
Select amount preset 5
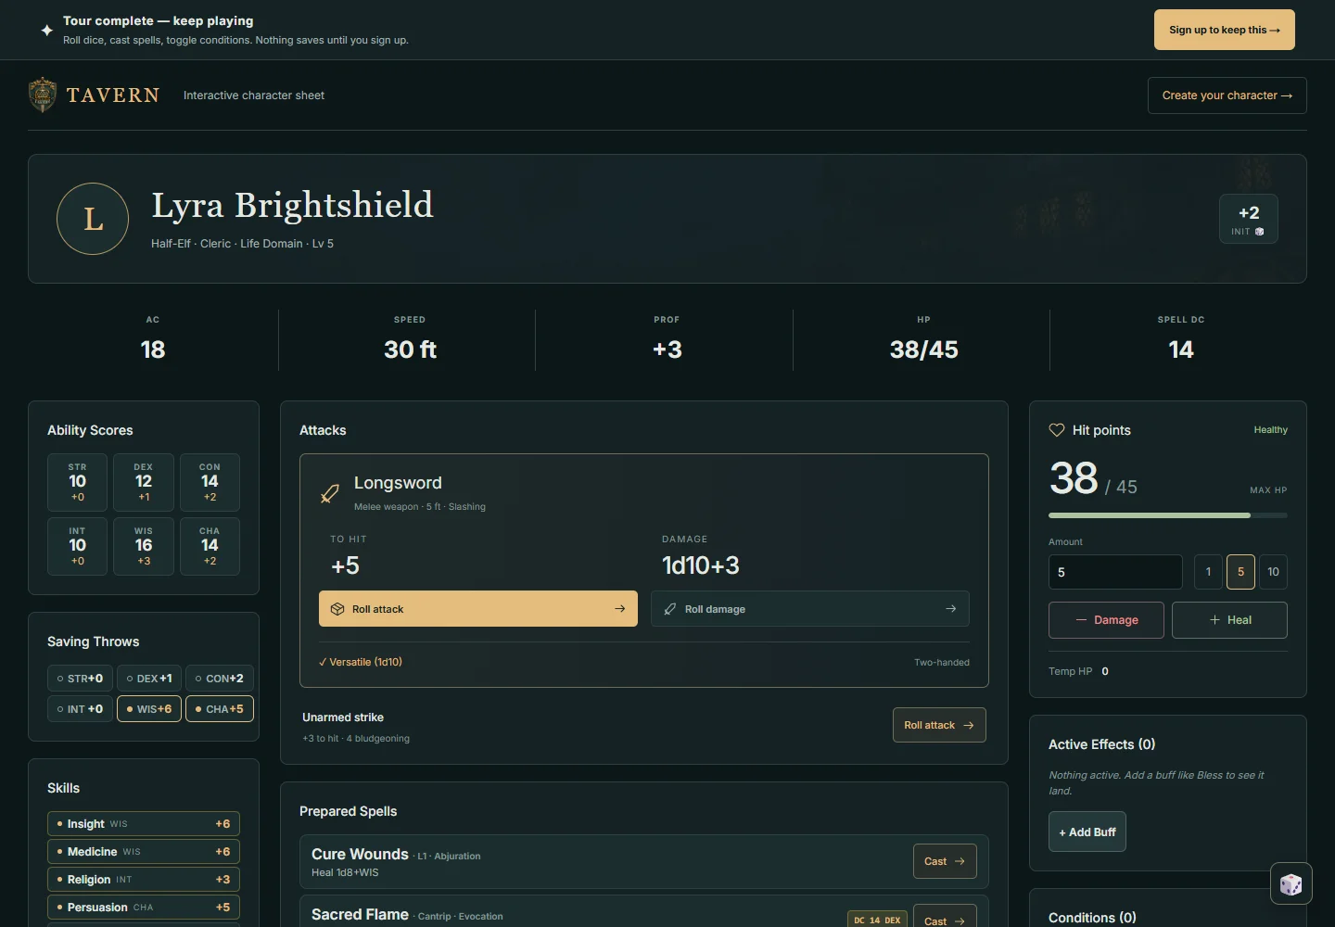point(1240,572)
